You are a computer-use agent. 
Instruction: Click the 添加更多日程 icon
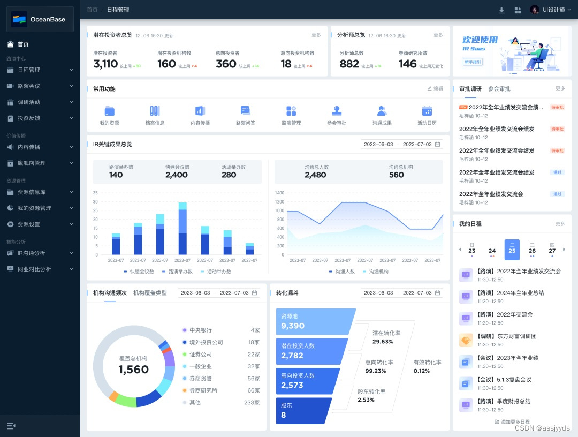[497, 421]
